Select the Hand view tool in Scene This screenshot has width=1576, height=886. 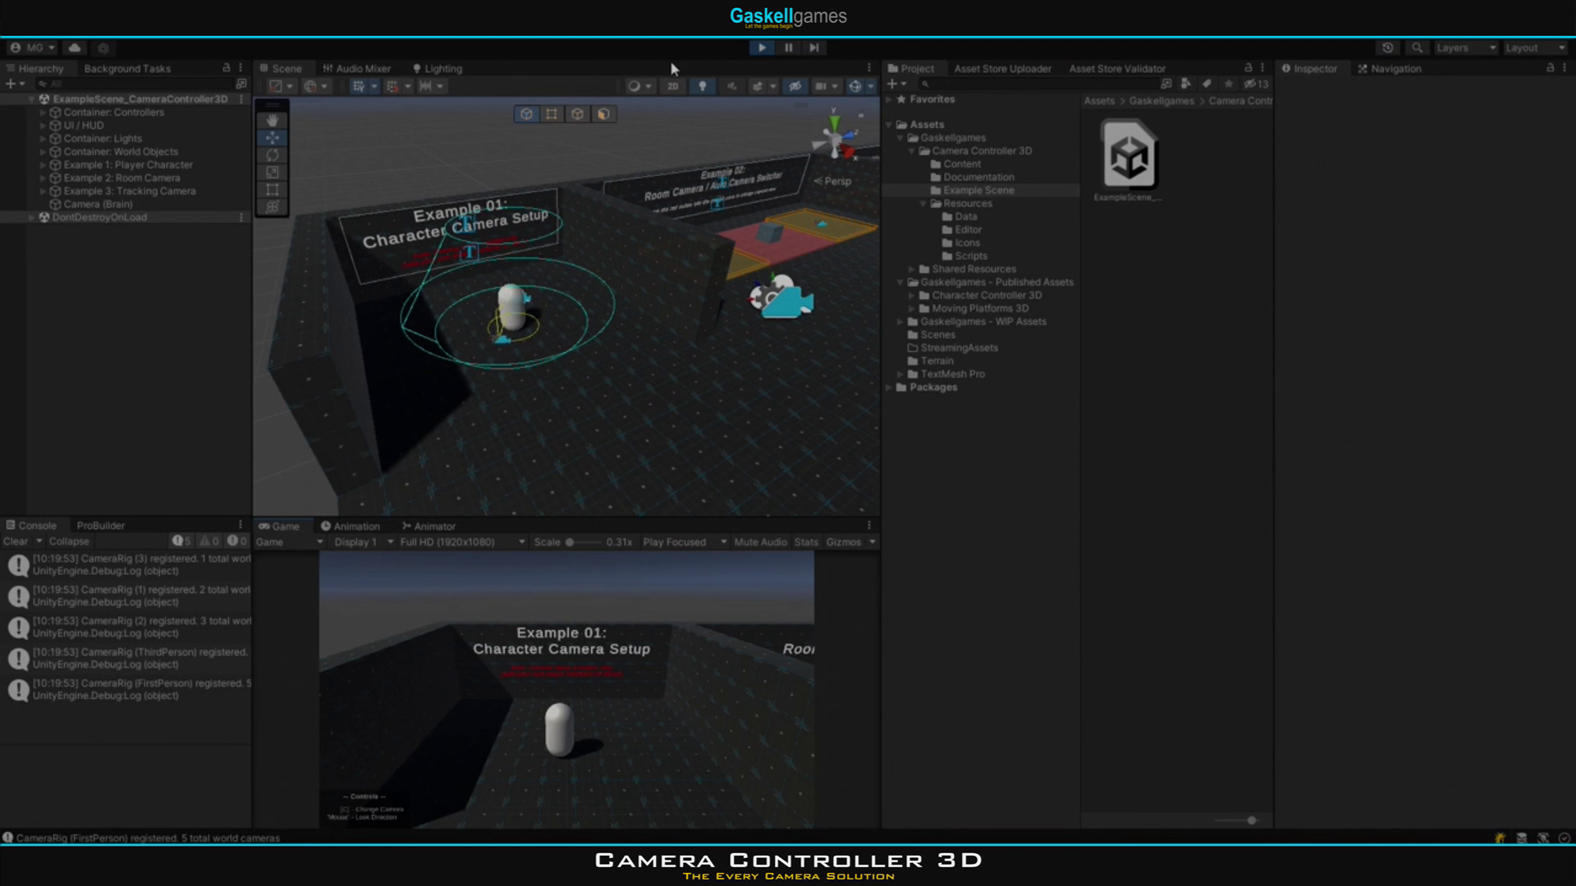coord(273,121)
